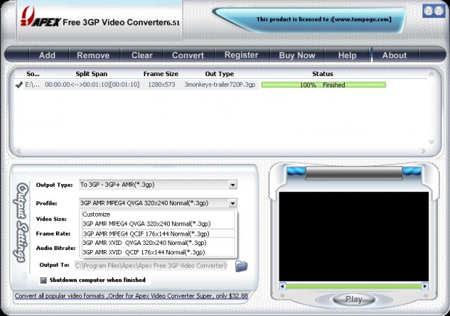Select 3GP AMR XVID QCIF 176x144 option
Image resolution: width=450 pixels, height=316 pixels.
pyautogui.click(x=158, y=252)
